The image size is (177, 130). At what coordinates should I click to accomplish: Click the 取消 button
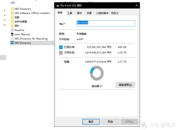[110, 121]
